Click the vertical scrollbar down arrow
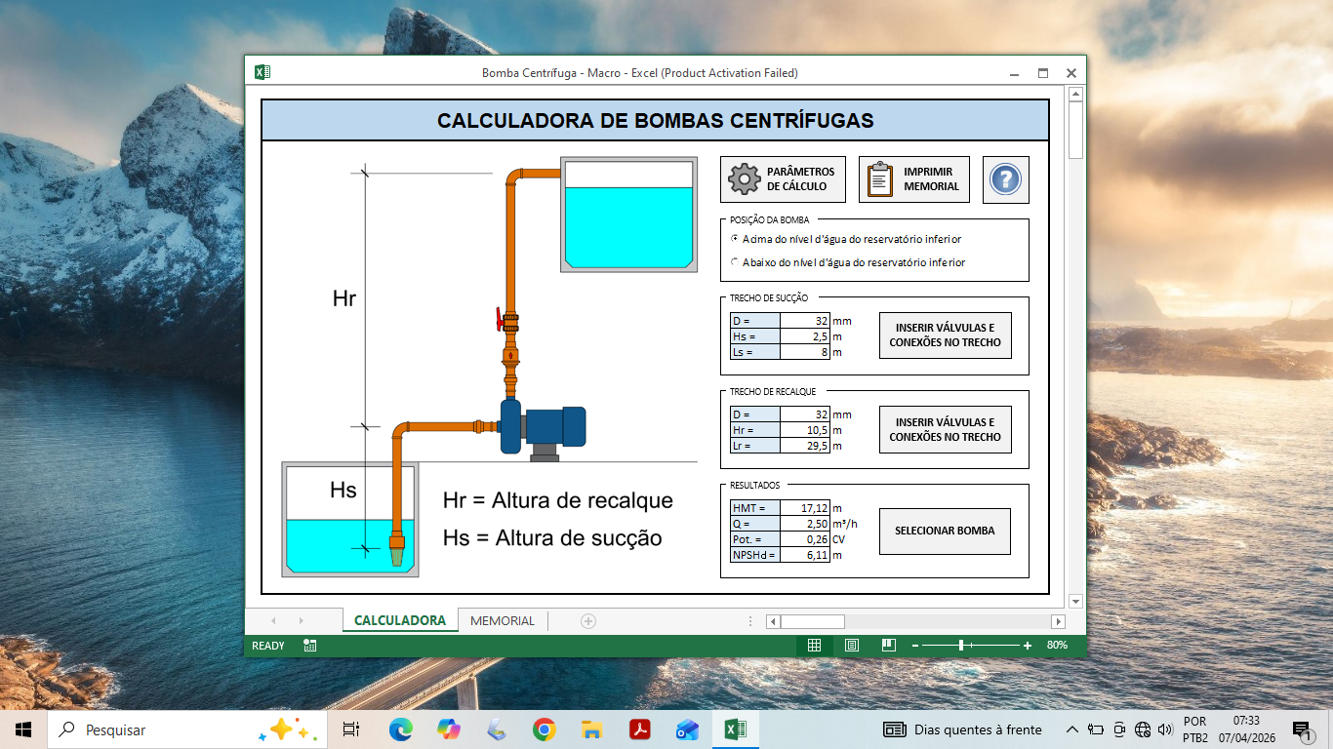 pos(1076,601)
